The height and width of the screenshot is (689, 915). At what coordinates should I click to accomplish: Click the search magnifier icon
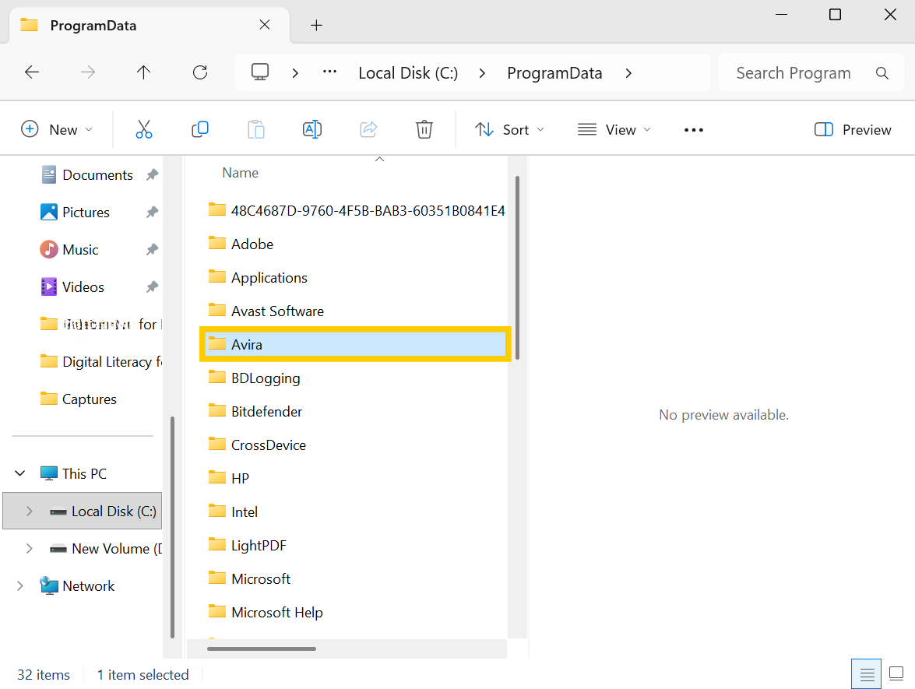tap(882, 73)
